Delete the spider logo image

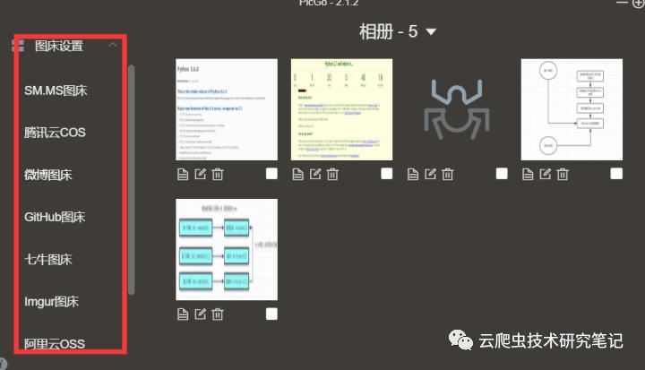pos(448,174)
